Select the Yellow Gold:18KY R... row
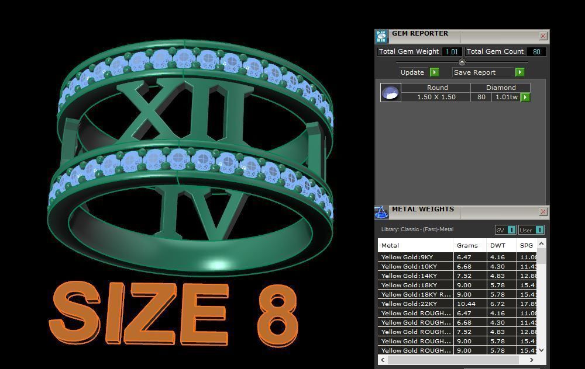 tap(457, 294)
